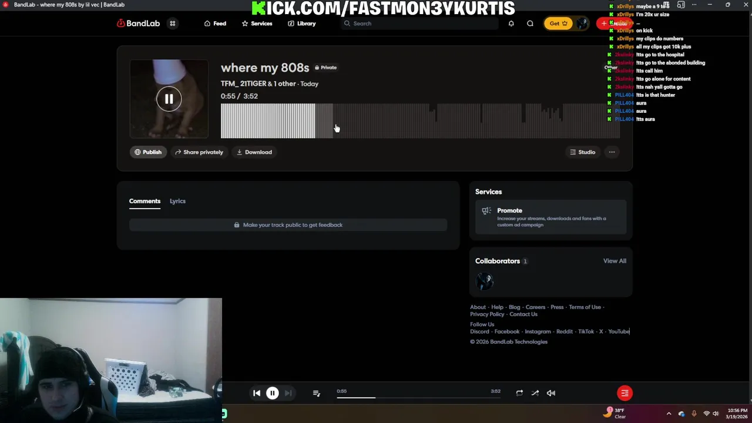Click the Private lock badge
Screen dimensions: 752x423
point(325,68)
